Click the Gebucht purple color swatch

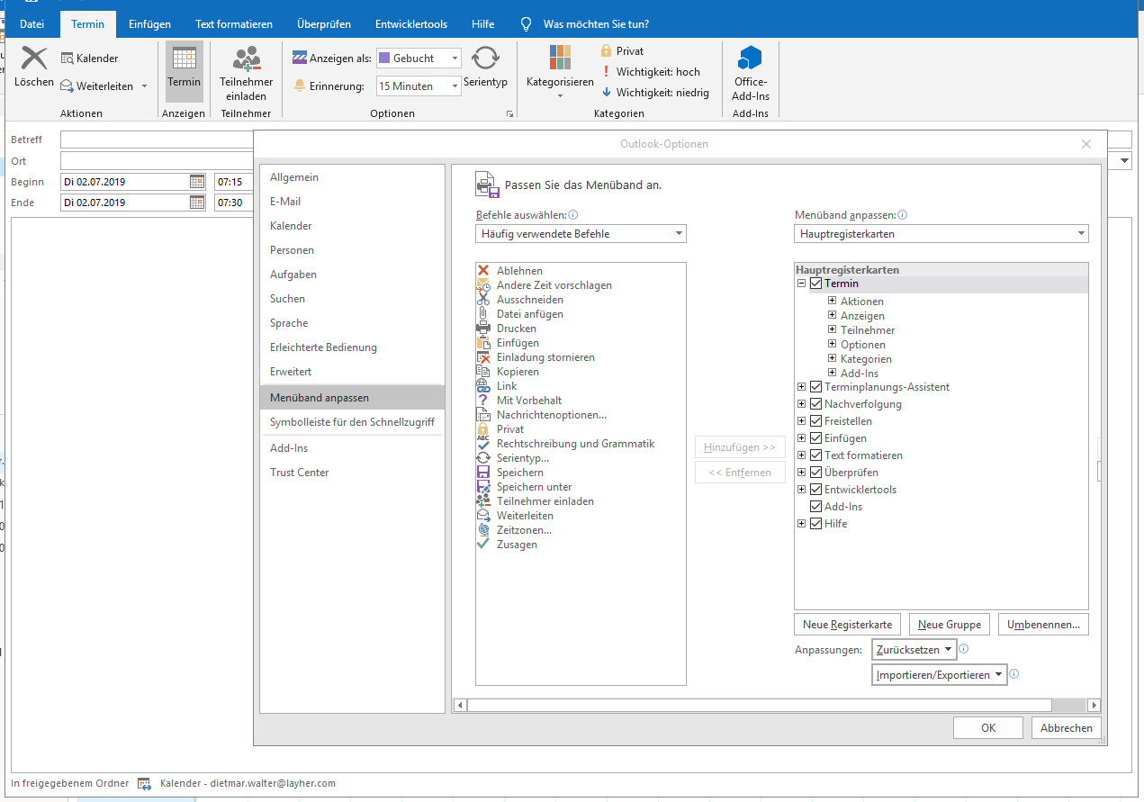[x=384, y=59]
